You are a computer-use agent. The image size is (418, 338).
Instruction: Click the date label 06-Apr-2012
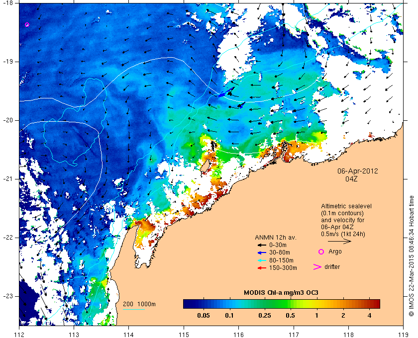pyautogui.click(x=358, y=171)
